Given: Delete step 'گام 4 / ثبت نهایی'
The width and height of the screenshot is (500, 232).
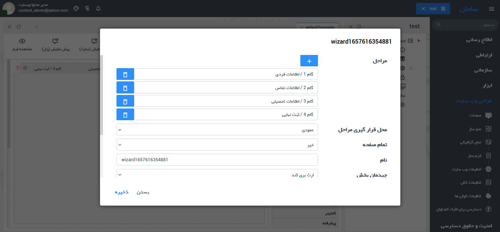Looking at the screenshot, I should pyautogui.click(x=125, y=115).
